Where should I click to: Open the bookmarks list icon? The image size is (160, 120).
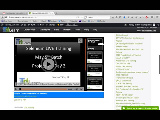coord(116,17)
